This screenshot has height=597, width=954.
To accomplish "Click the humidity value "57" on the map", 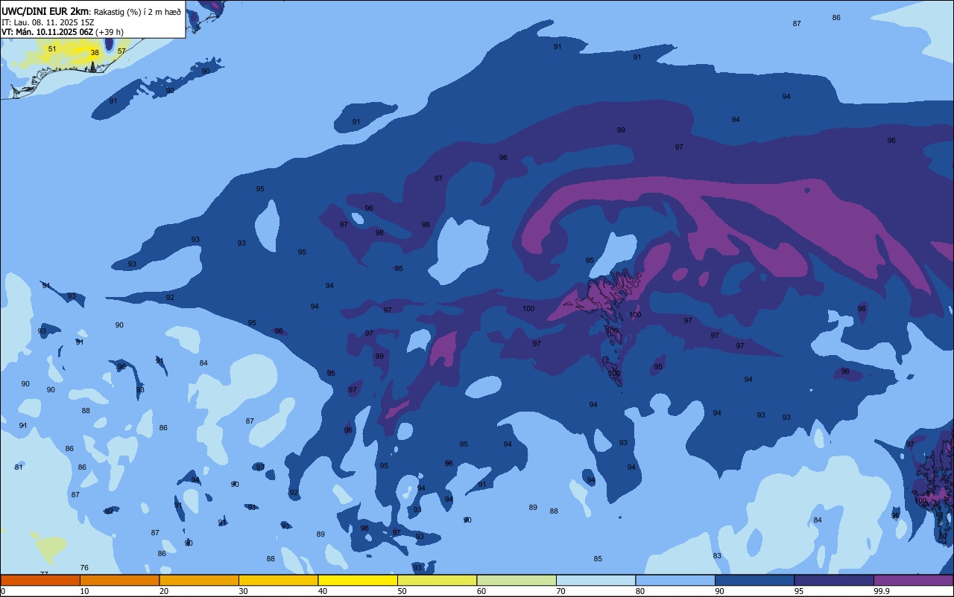I will point(121,51).
